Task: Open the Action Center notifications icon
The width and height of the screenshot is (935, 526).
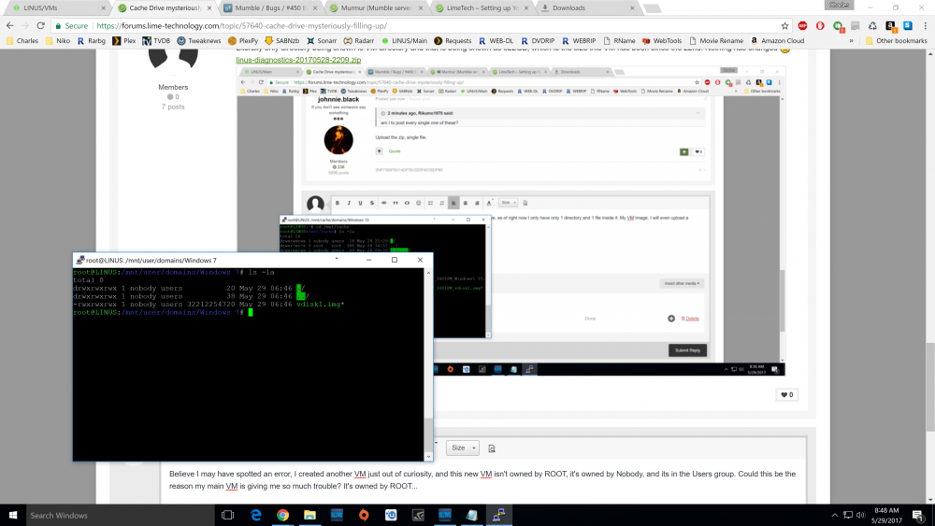Action: pyautogui.click(x=918, y=516)
